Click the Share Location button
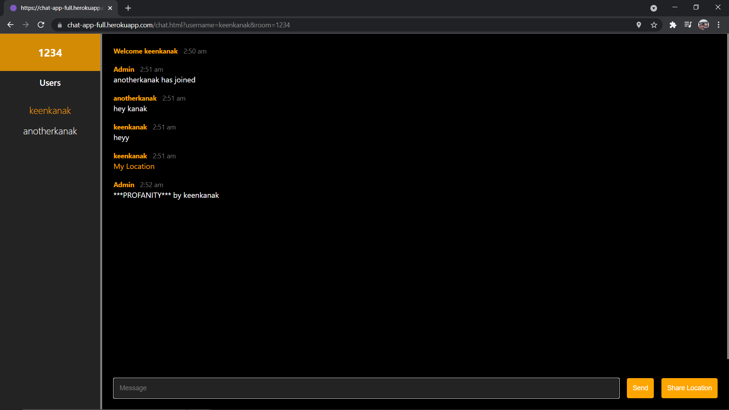This screenshot has width=729, height=410. click(x=689, y=388)
